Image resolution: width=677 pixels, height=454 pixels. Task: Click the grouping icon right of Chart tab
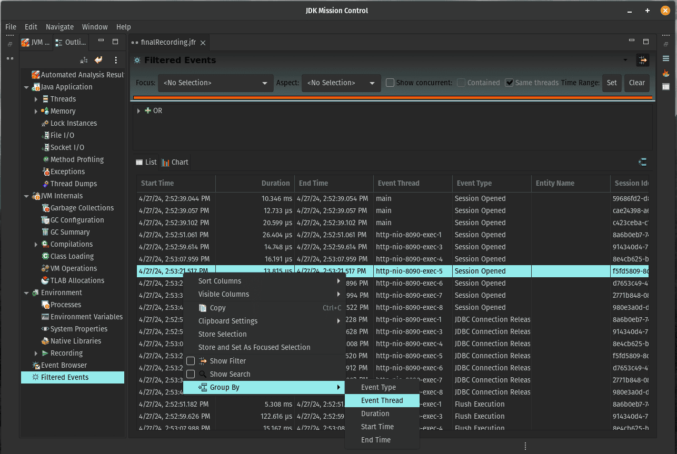tap(642, 162)
